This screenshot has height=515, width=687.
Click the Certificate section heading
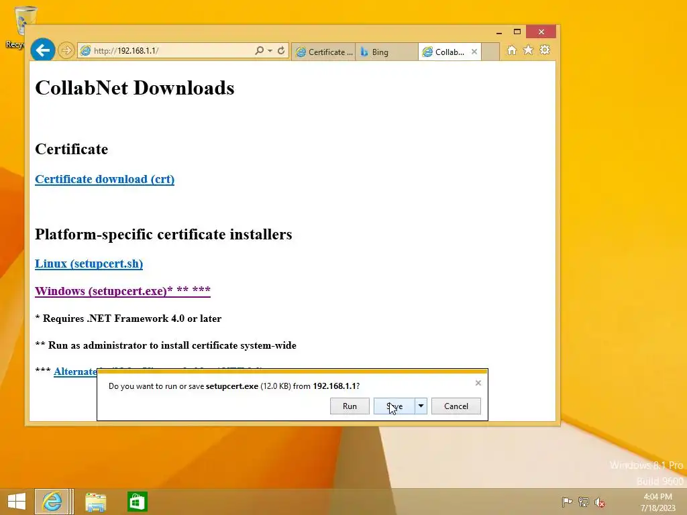tap(71, 150)
